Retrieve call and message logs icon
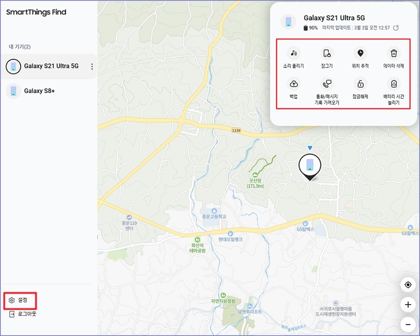This screenshot has width=420, height=336. pyautogui.click(x=327, y=84)
